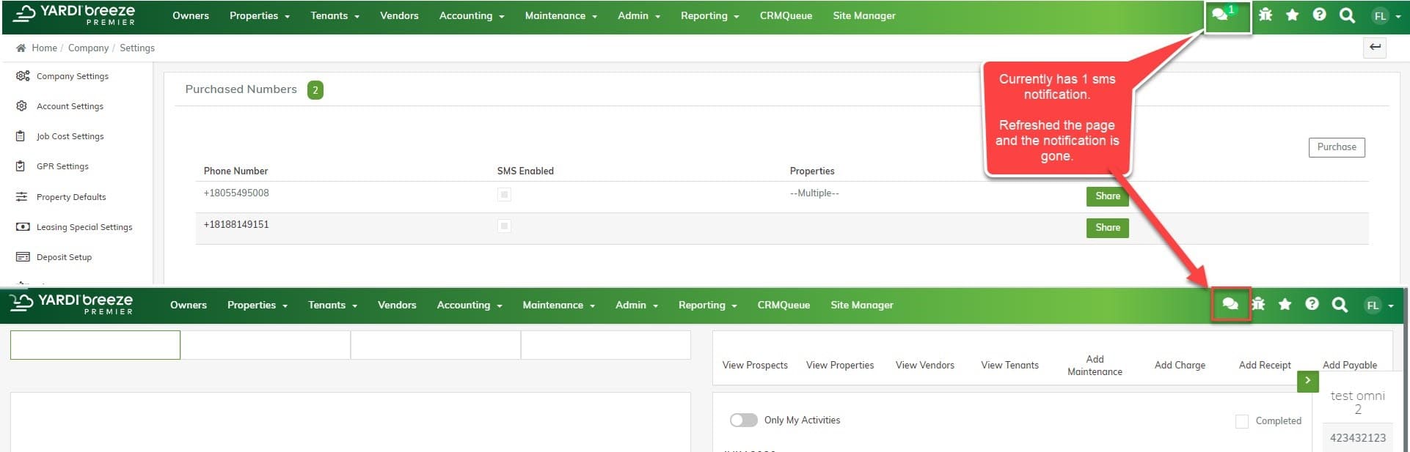
Task: Click Account Settings gear icon in sidebar
Action: click(22, 106)
